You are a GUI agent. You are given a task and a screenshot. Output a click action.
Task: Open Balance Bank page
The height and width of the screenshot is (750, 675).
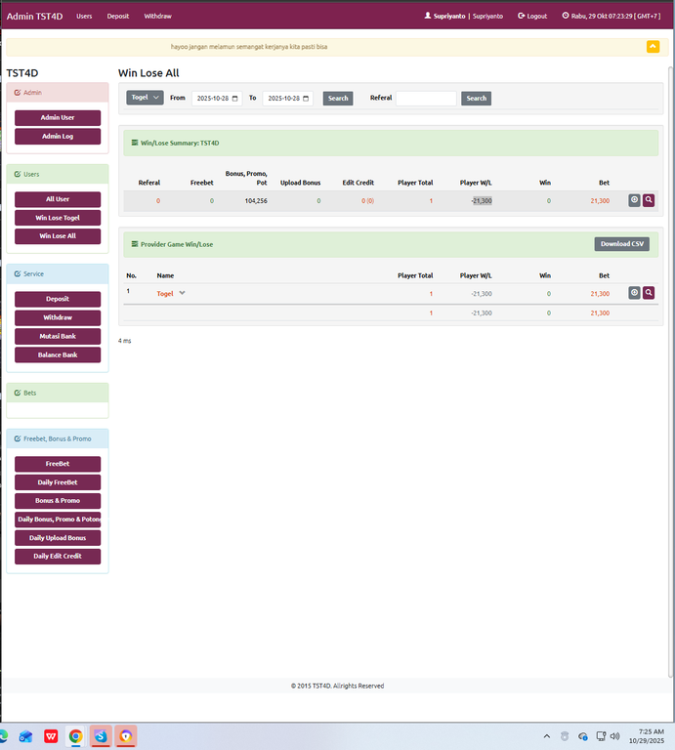click(x=58, y=354)
